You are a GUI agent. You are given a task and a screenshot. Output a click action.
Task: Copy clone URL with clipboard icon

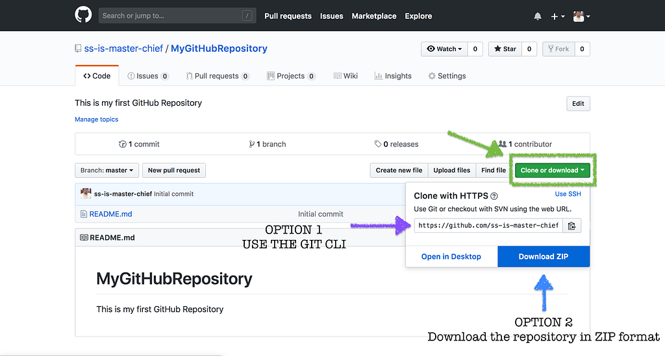(571, 226)
